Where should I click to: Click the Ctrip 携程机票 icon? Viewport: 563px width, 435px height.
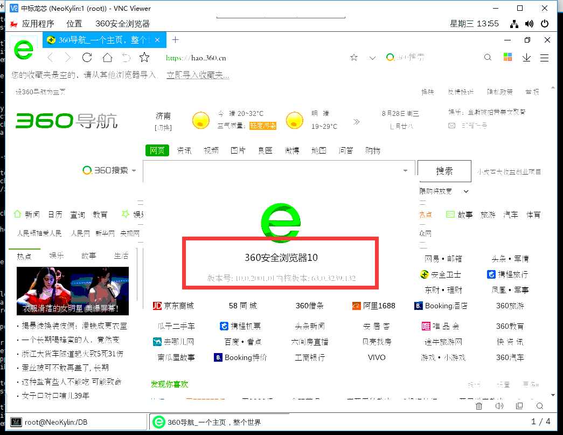pos(224,326)
